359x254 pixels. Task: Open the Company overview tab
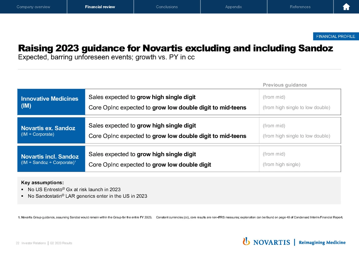coord(33,7)
